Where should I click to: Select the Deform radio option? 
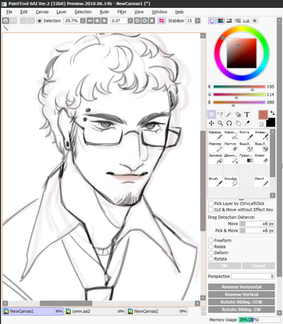point(211,253)
